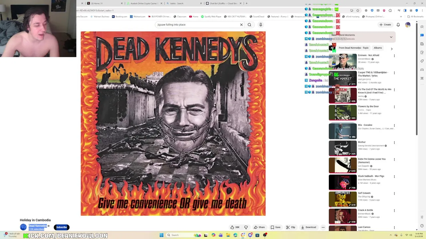Image resolution: width=426 pixels, height=239 pixels.
Task: Click the Holiday in Cambodia video title
Action: (x=35, y=220)
